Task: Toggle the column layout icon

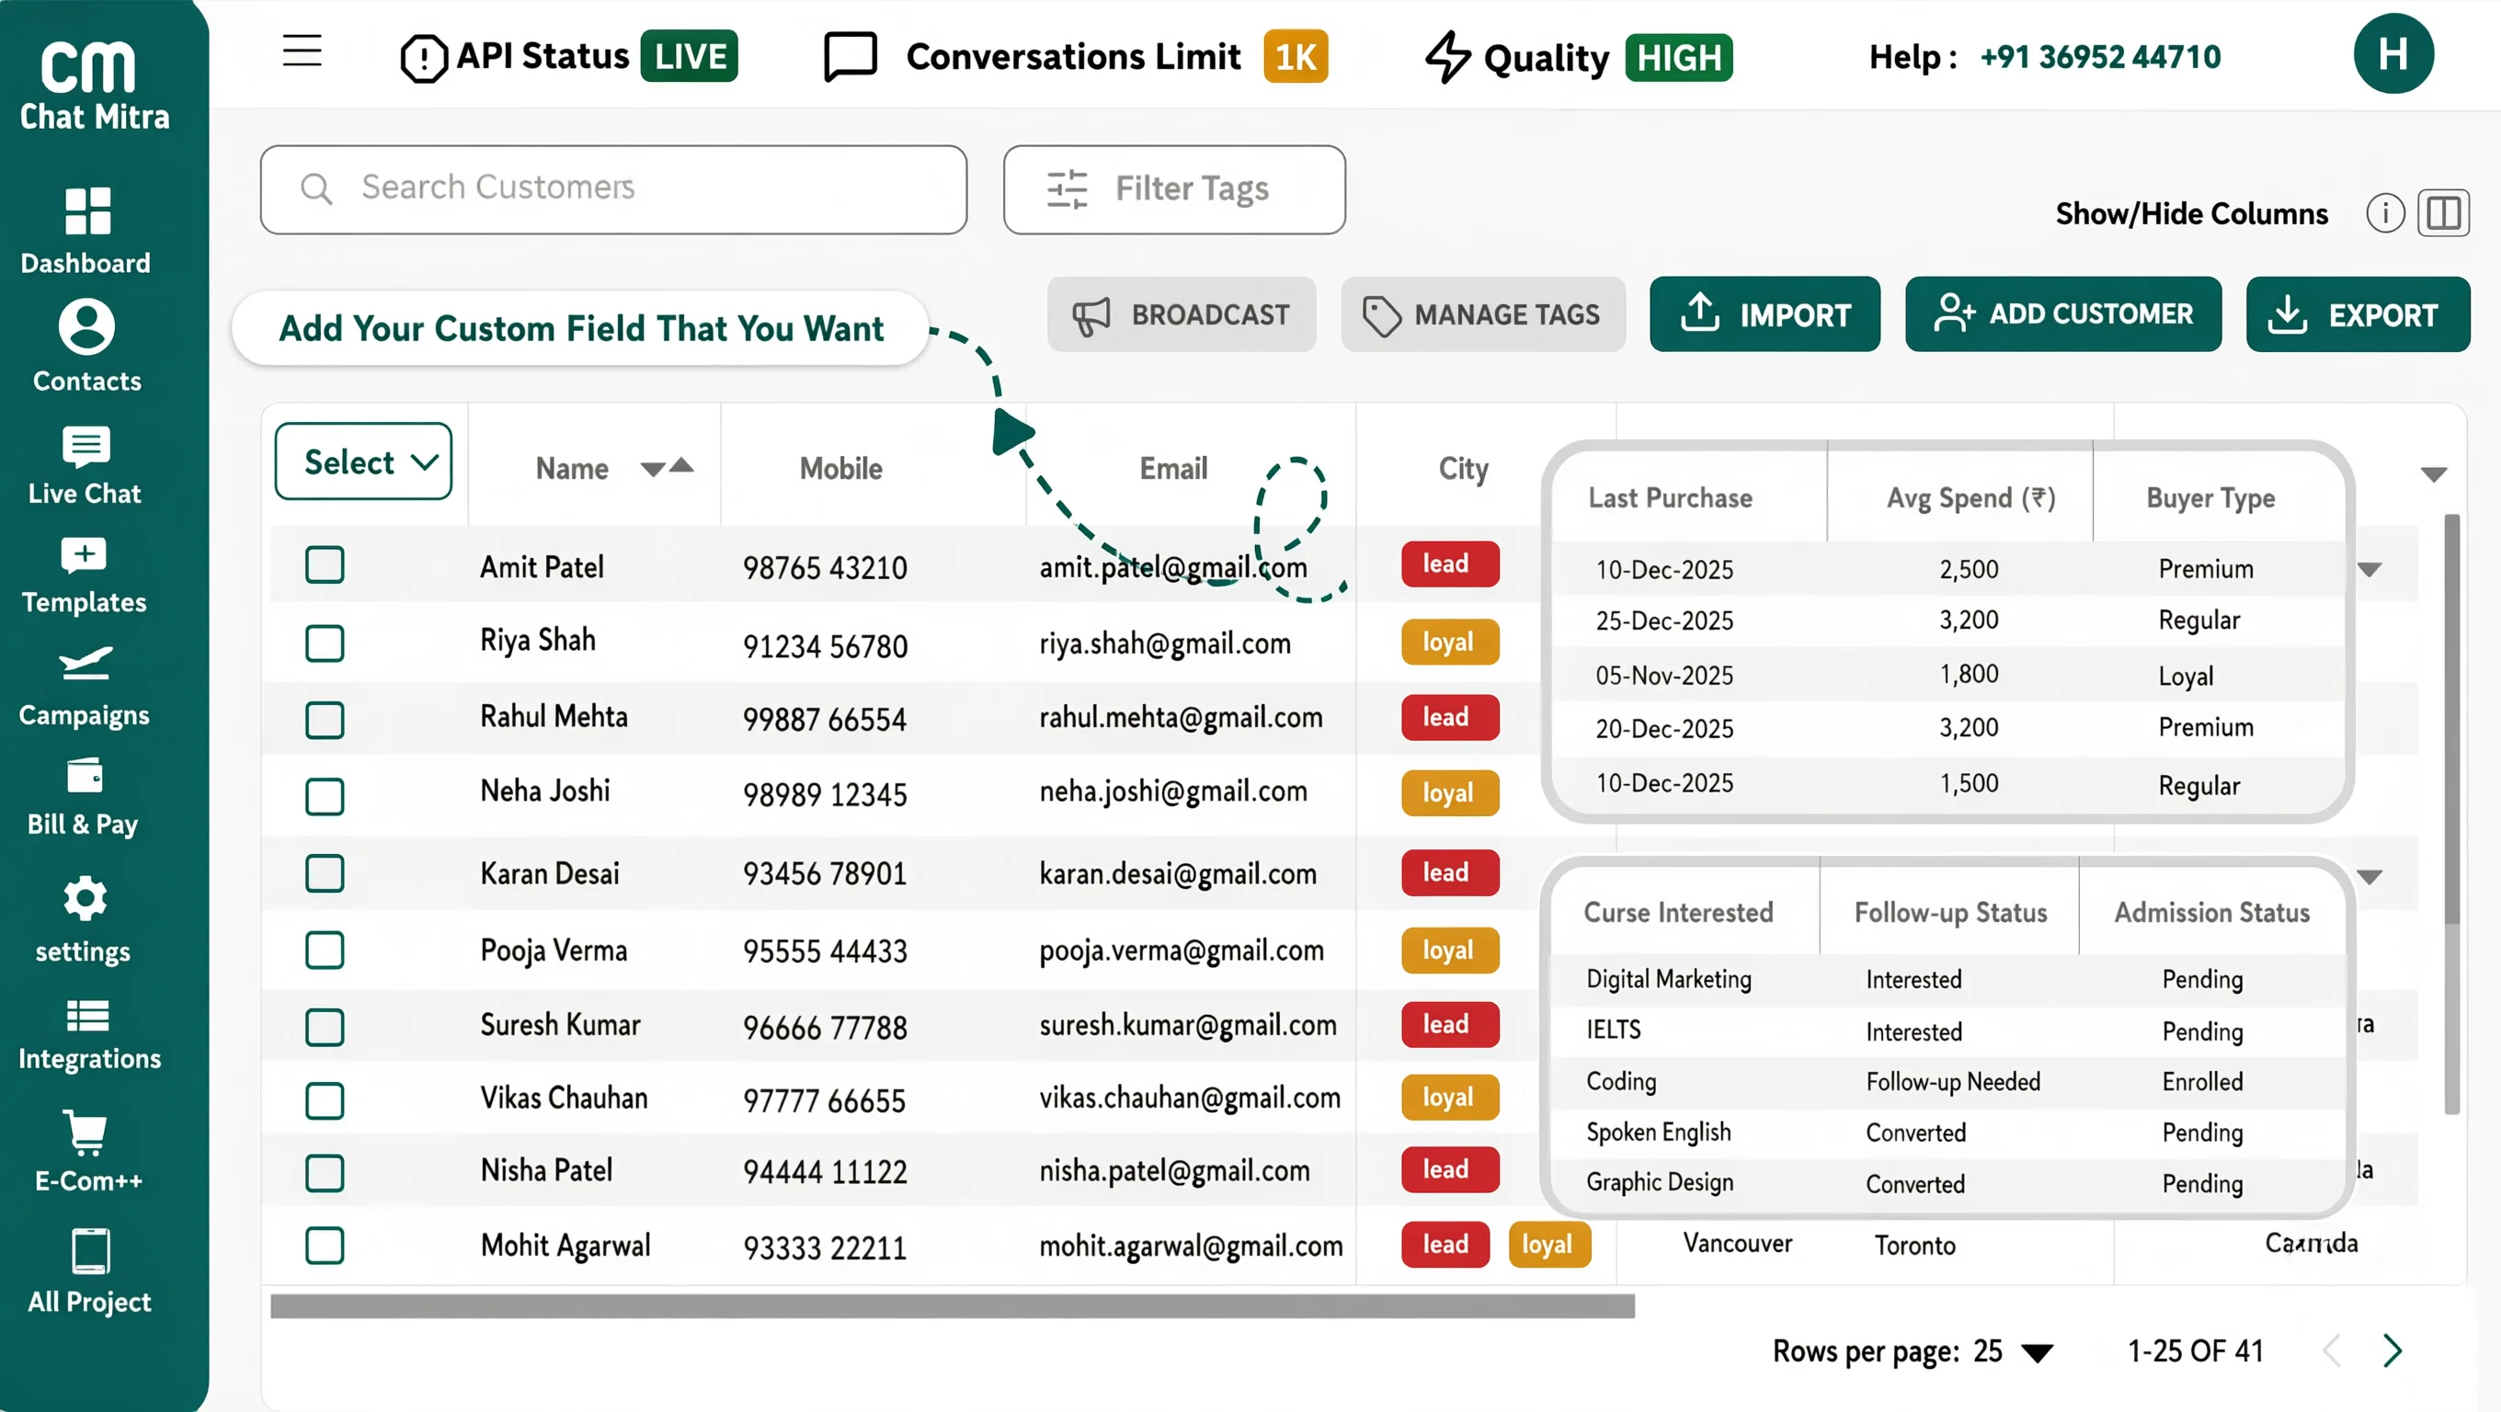Action: 2443,212
